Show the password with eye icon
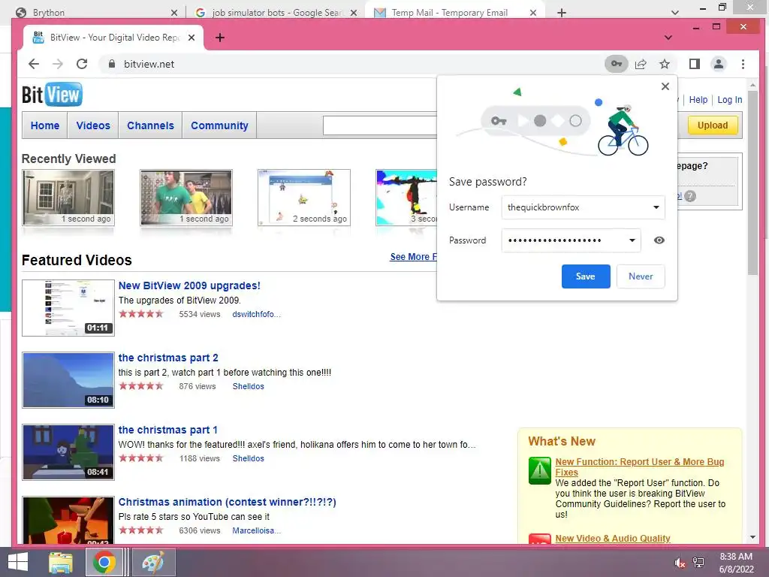 [659, 240]
